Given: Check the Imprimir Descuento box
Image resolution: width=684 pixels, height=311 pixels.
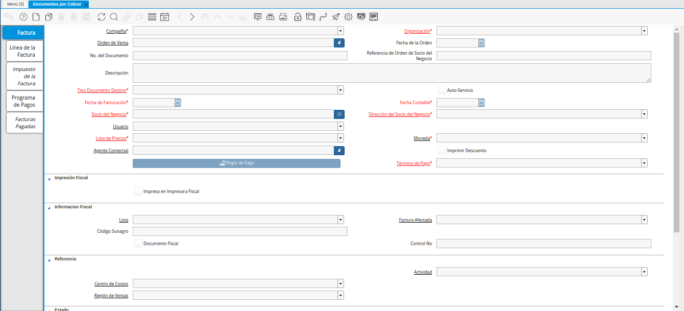Looking at the screenshot, I should coord(442,151).
